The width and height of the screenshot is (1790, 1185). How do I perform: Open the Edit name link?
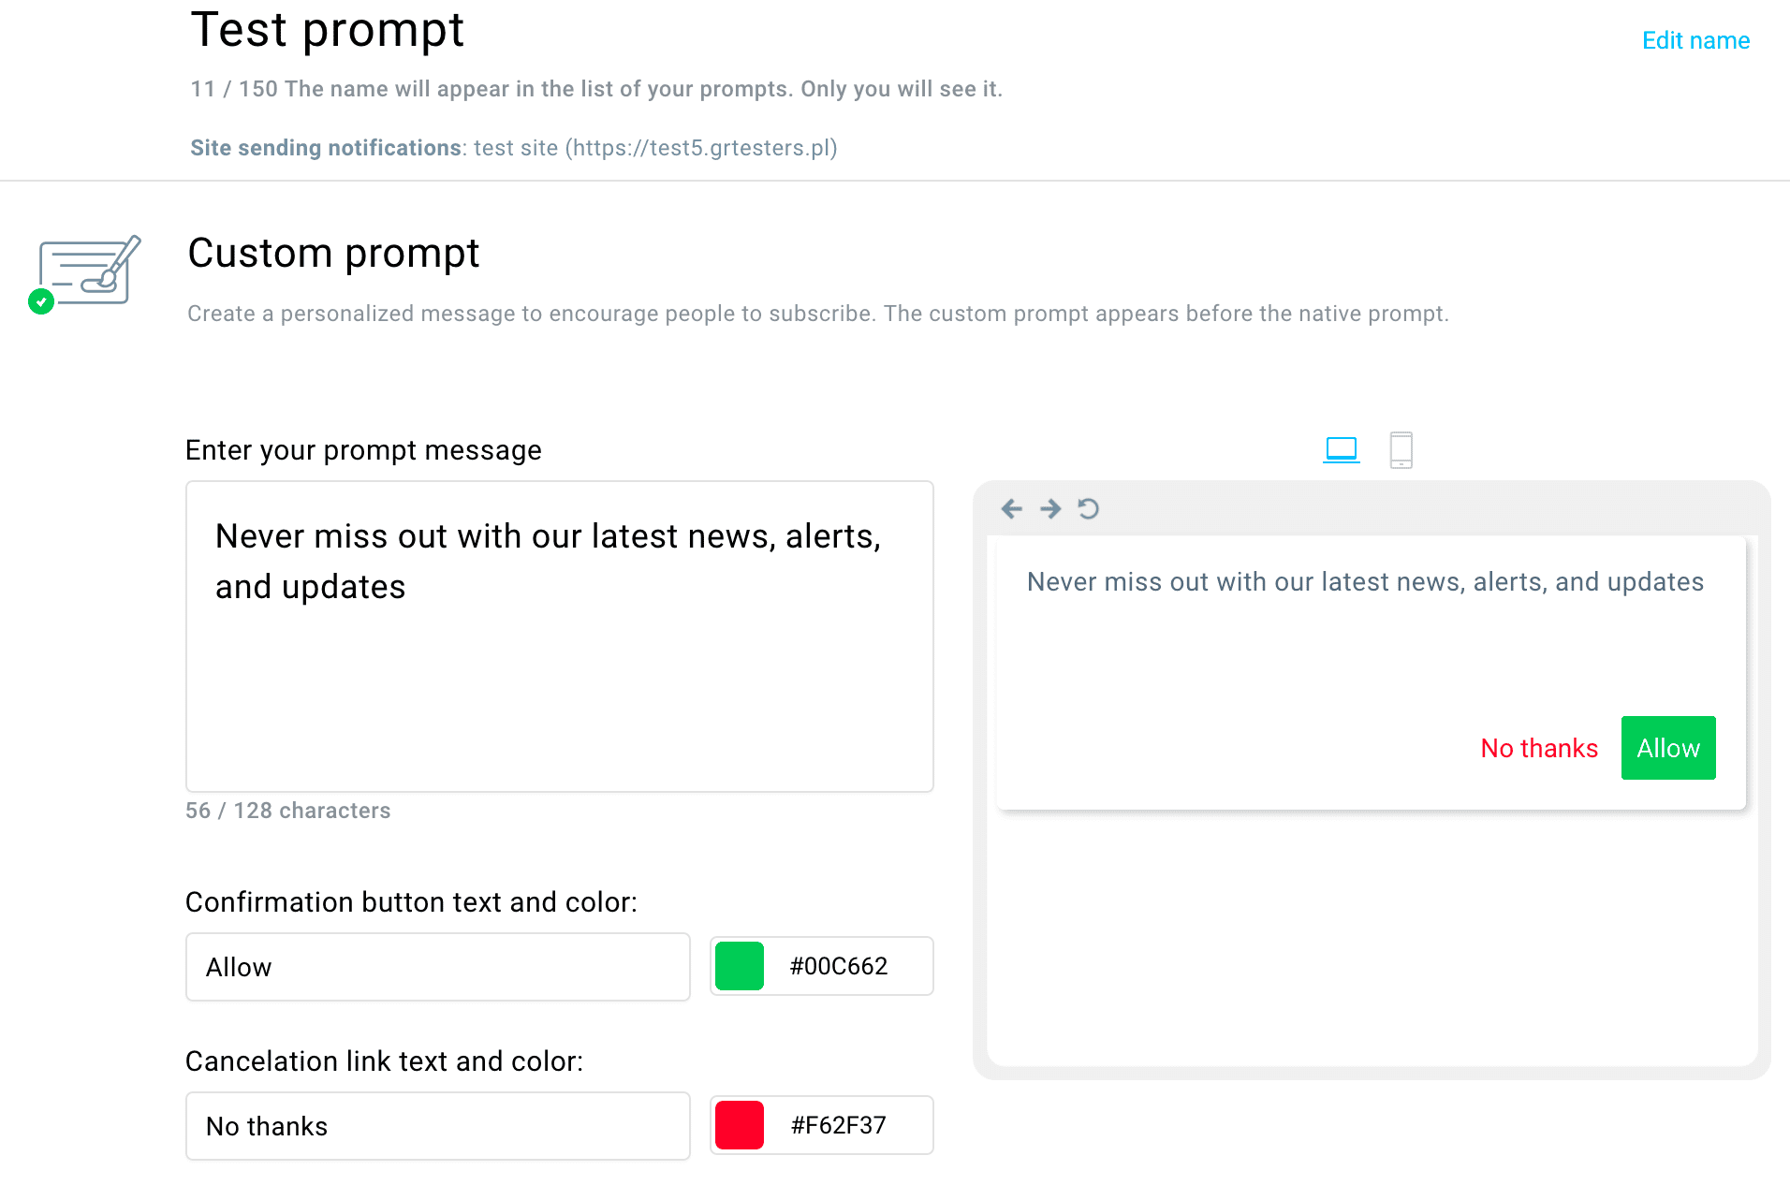pos(1695,40)
